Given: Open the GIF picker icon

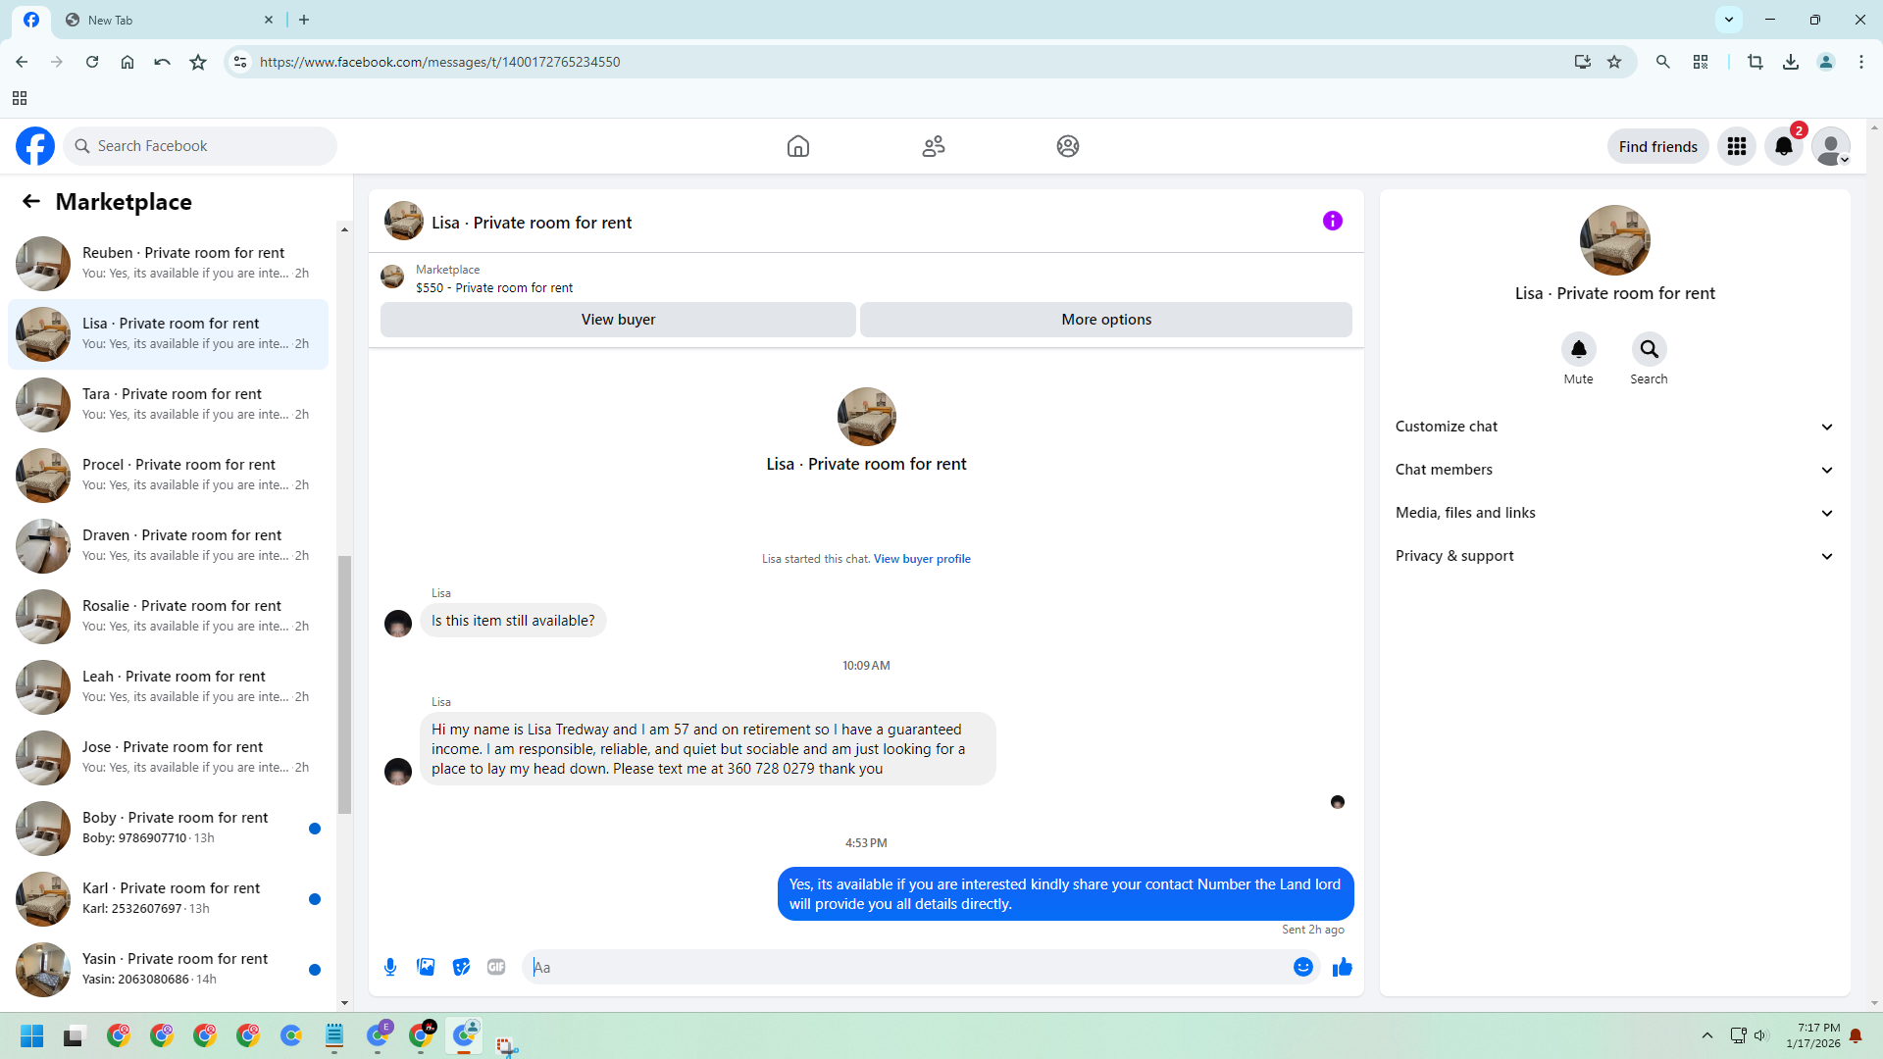Looking at the screenshot, I should coord(496,967).
